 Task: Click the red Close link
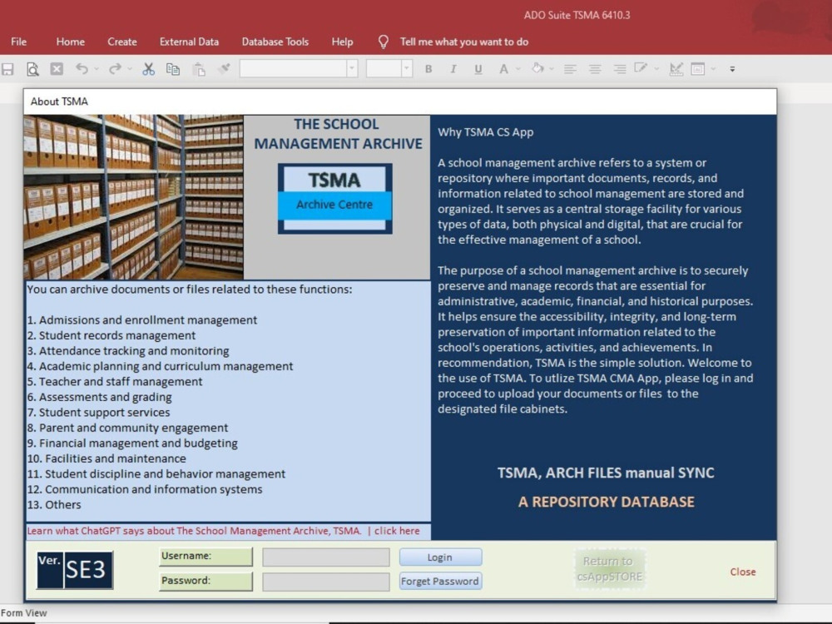[743, 572]
